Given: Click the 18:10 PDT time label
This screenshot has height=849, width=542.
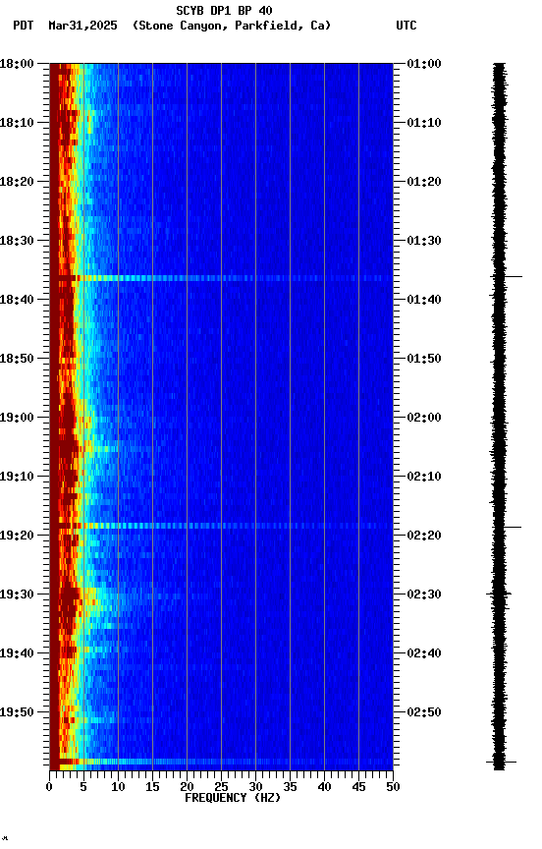Looking at the screenshot, I should (x=17, y=123).
